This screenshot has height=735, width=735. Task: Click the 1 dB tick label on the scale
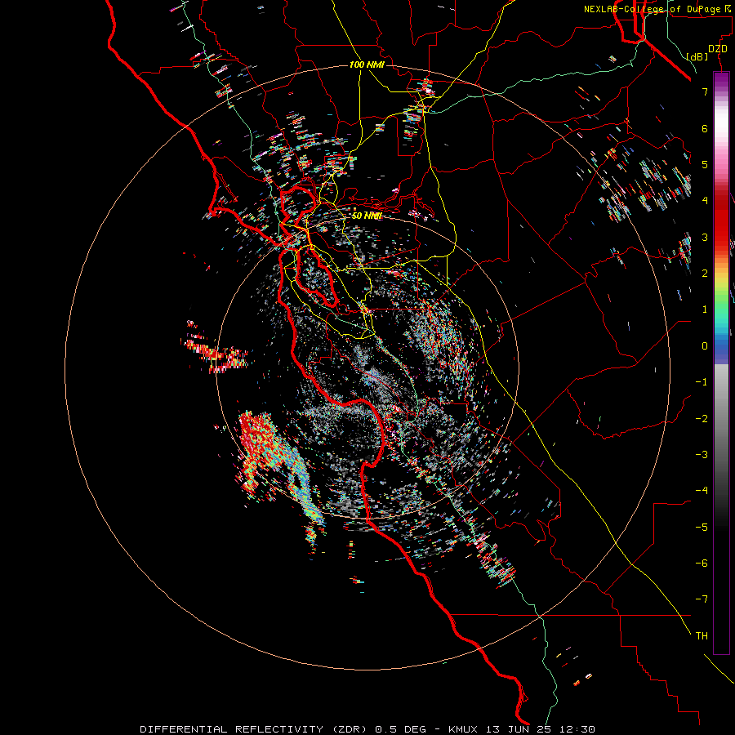705,310
